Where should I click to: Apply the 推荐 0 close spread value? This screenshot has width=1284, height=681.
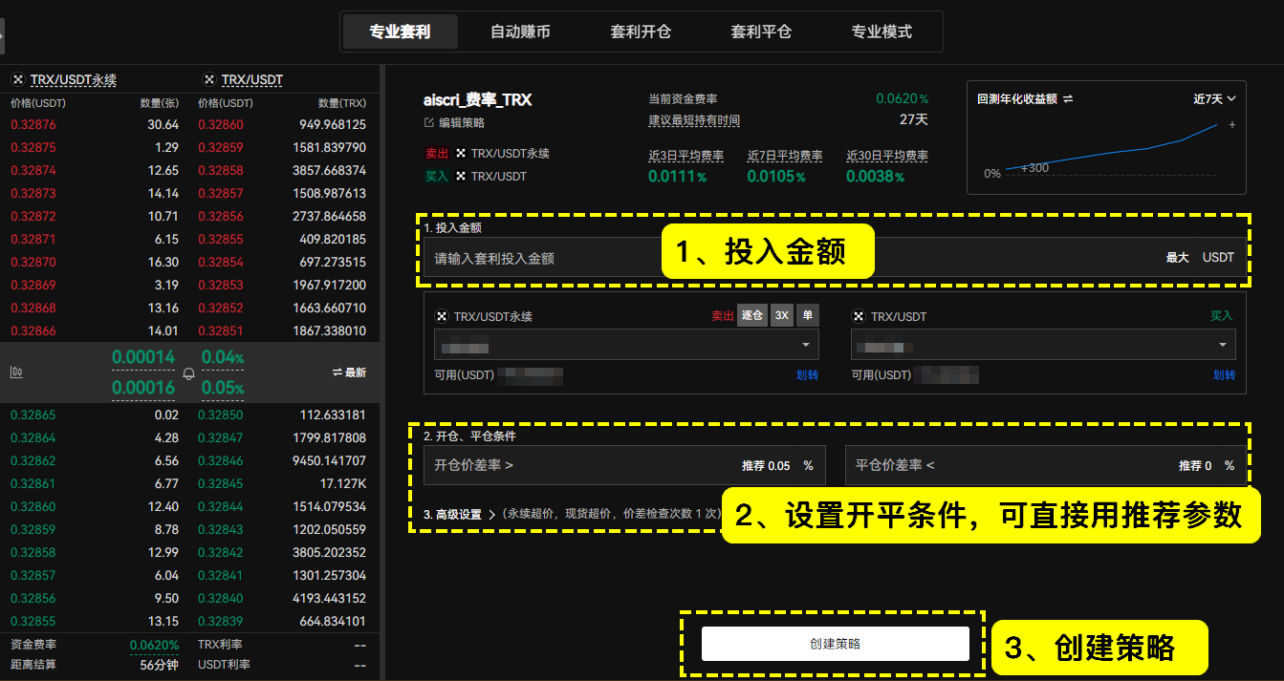click(1195, 466)
